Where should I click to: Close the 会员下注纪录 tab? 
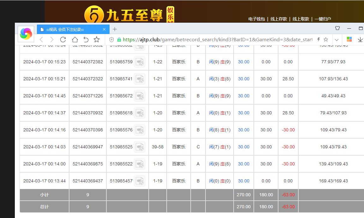[x=104, y=29]
